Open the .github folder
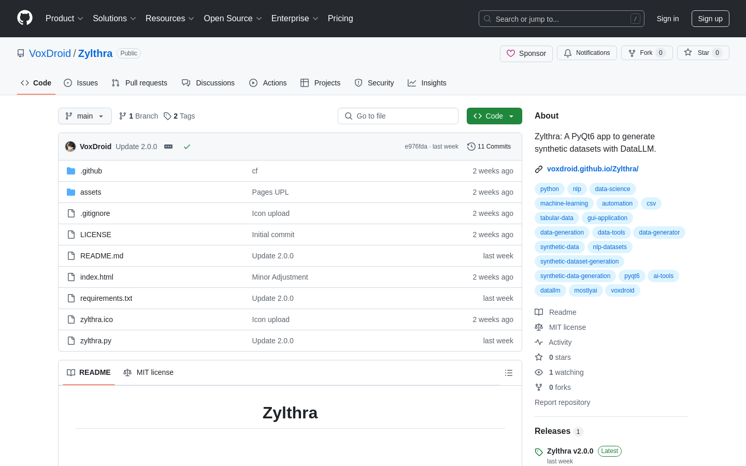 pyautogui.click(x=91, y=171)
